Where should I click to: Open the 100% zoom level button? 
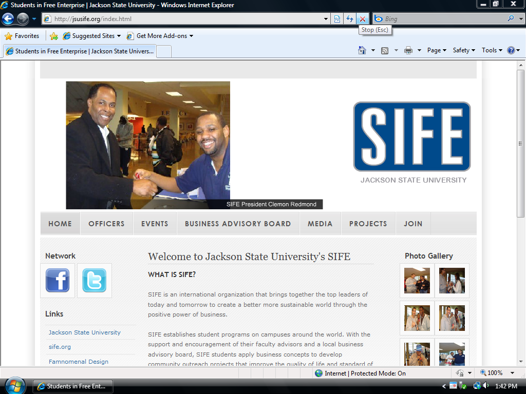[x=492, y=373]
